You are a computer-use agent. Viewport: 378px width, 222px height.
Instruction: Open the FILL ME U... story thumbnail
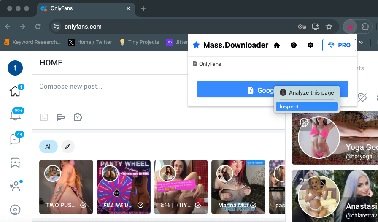pos(124,187)
